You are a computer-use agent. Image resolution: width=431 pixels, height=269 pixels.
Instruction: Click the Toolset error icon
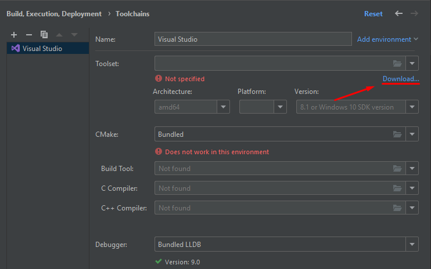click(159, 78)
